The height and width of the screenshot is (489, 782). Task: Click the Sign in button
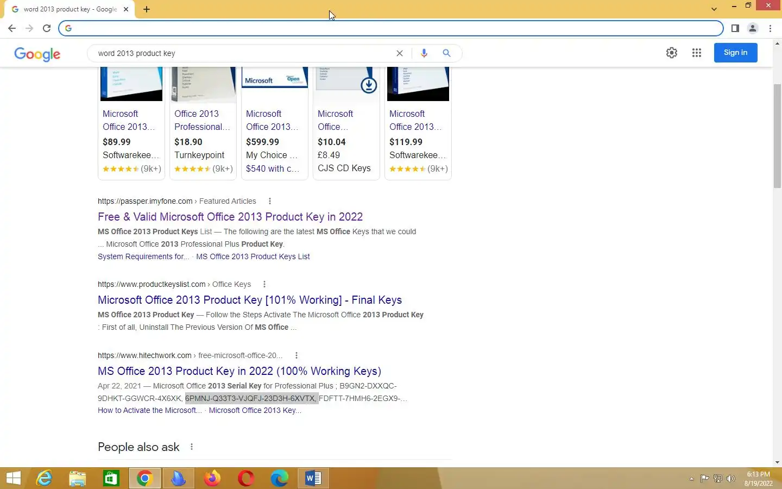click(735, 53)
